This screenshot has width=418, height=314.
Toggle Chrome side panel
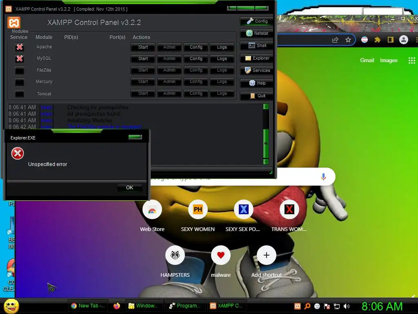pos(391,40)
